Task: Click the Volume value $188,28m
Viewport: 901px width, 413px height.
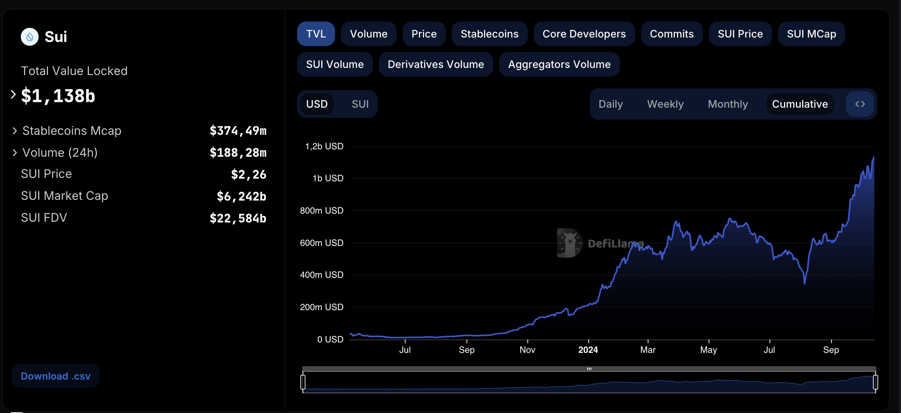Action: pyautogui.click(x=238, y=153)
